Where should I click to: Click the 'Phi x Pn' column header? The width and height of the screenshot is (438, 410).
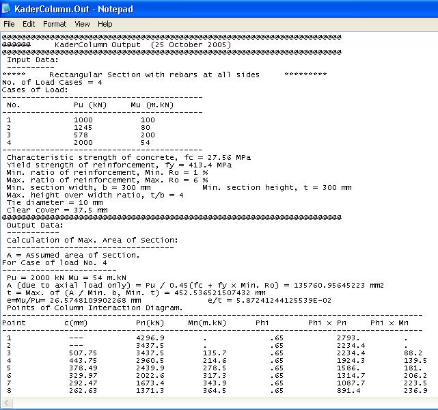coord(327,323)
